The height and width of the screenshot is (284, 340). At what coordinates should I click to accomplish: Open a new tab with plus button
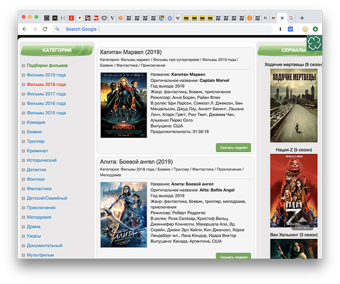point(302,18)
